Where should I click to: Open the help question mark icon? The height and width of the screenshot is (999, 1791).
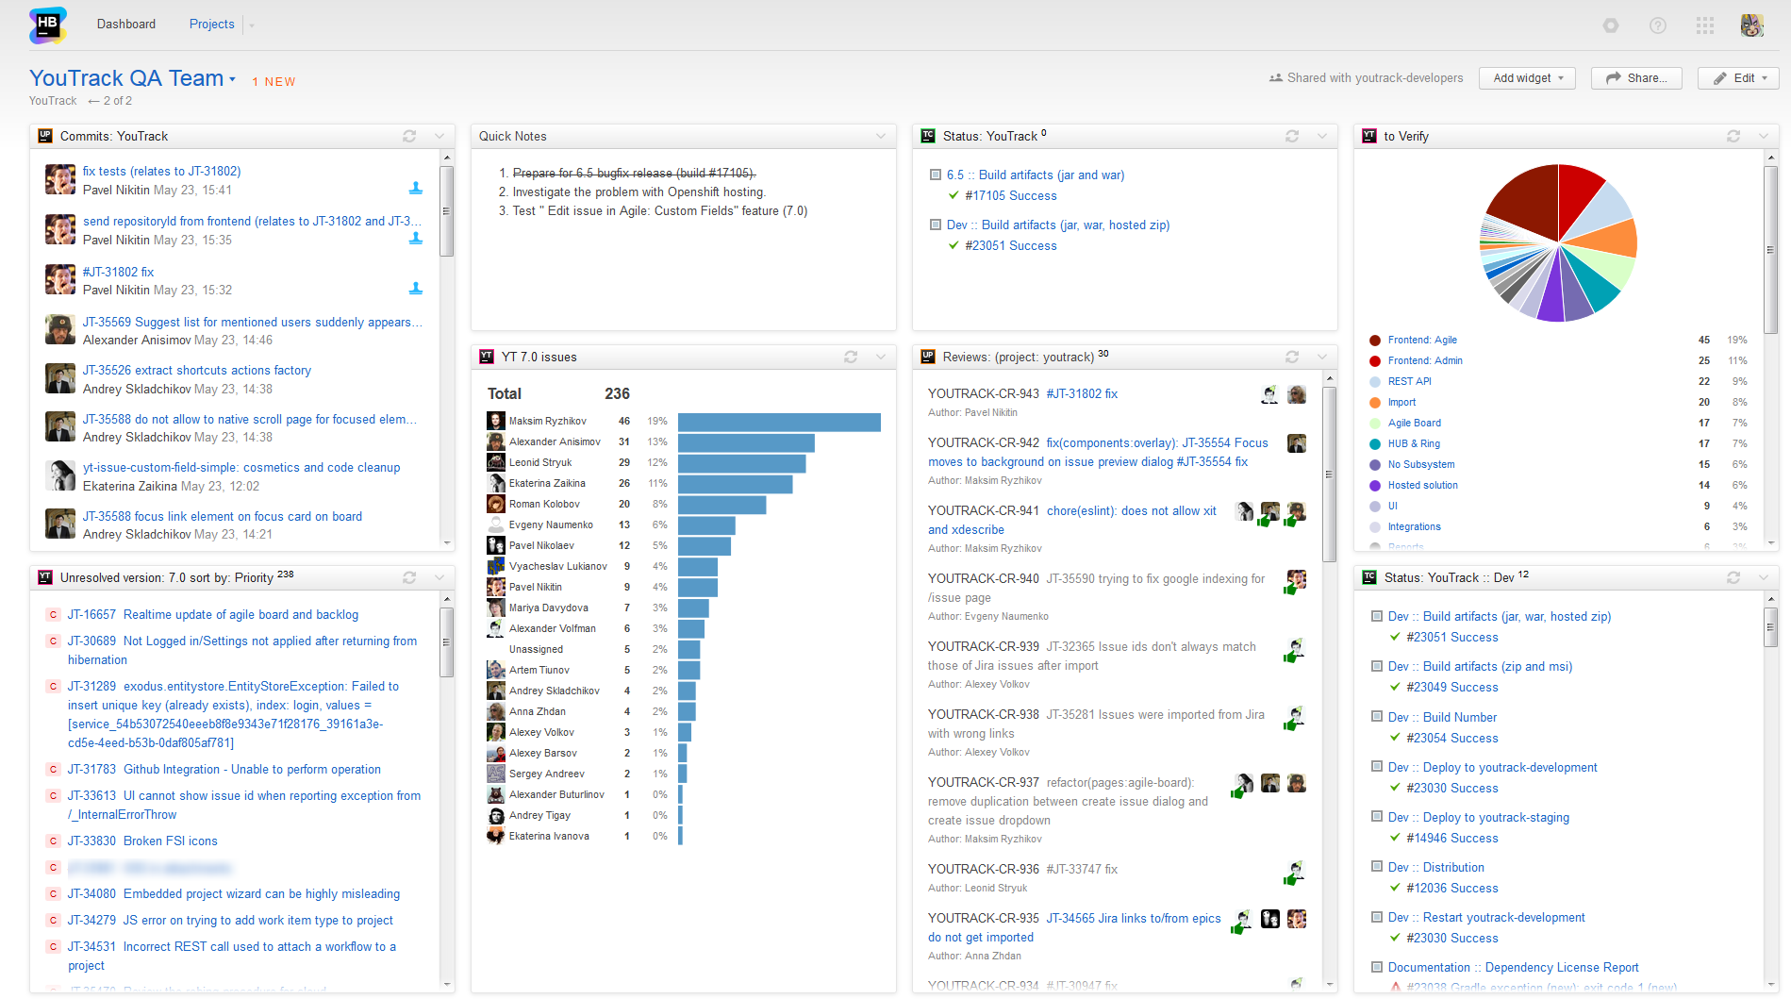pos(1658,25)
